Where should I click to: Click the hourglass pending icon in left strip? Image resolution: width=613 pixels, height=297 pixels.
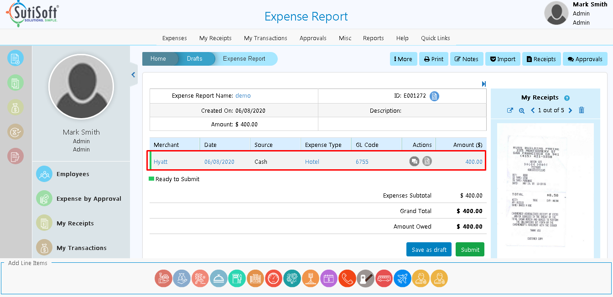16,132
